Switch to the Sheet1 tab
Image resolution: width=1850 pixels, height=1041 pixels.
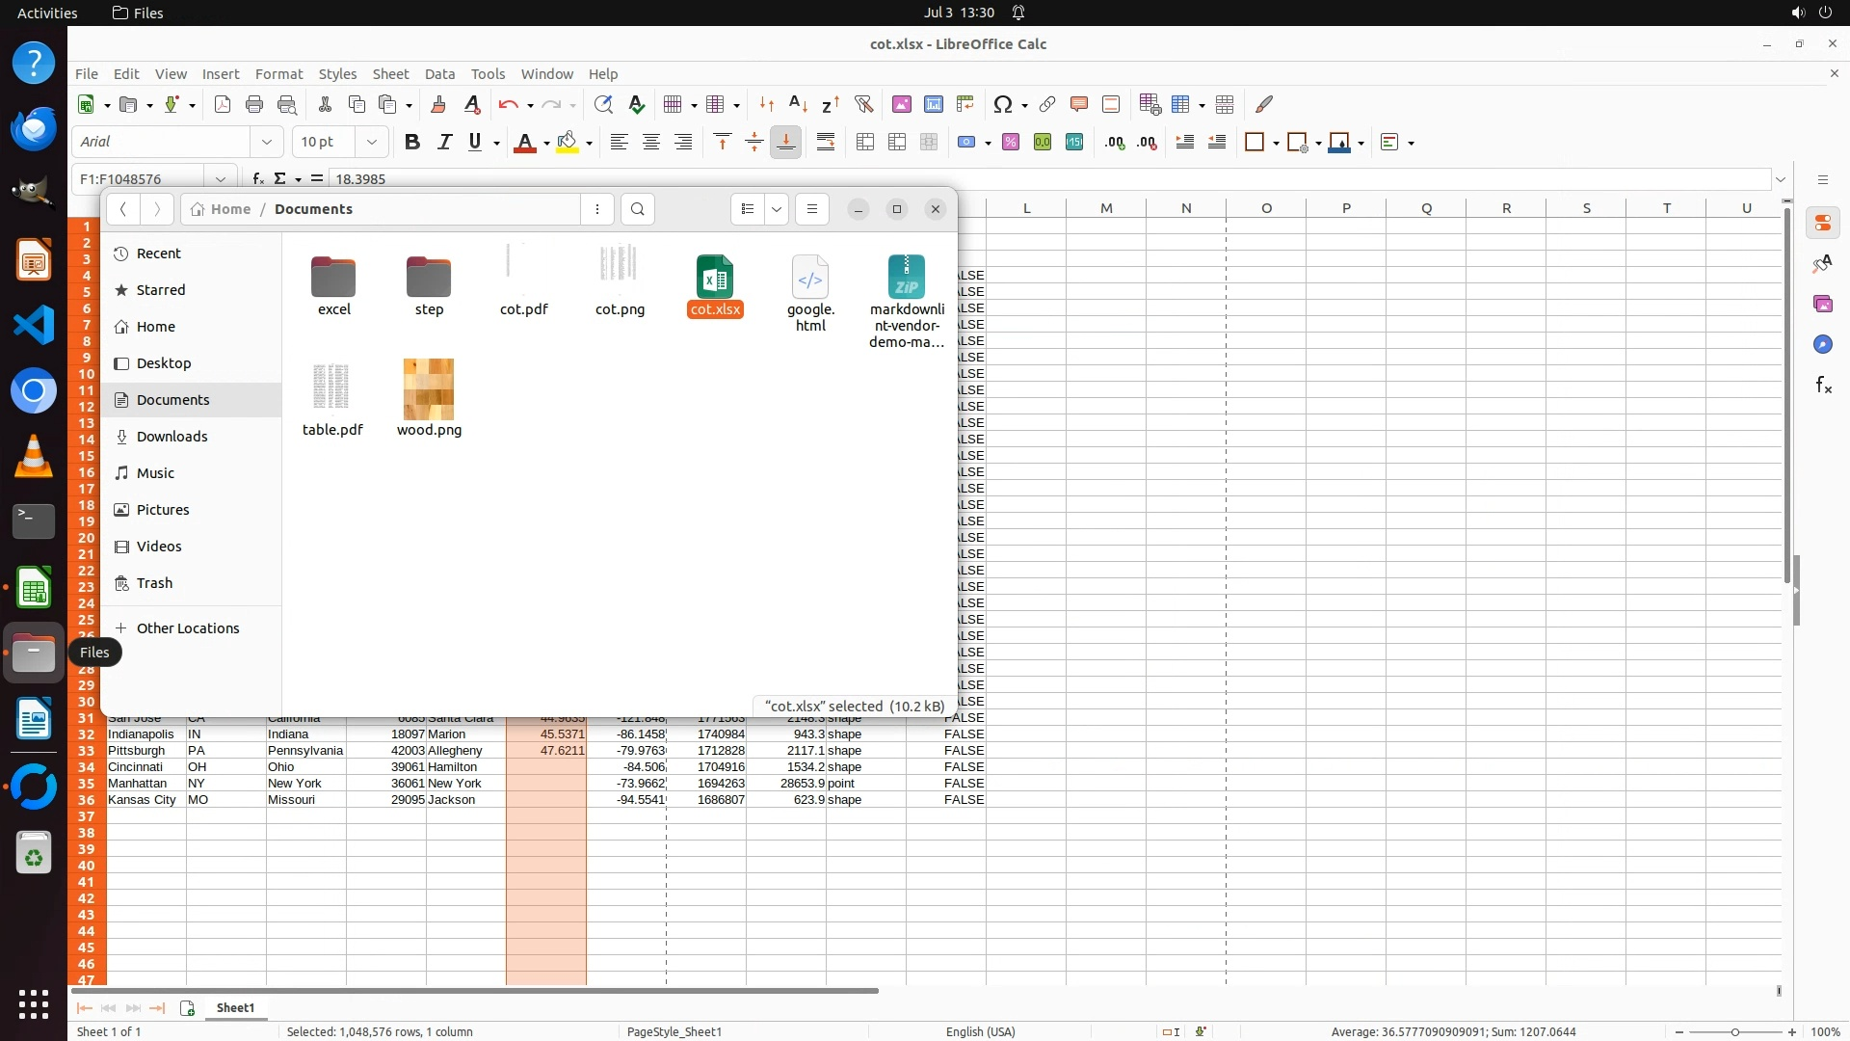point(235,1007)
